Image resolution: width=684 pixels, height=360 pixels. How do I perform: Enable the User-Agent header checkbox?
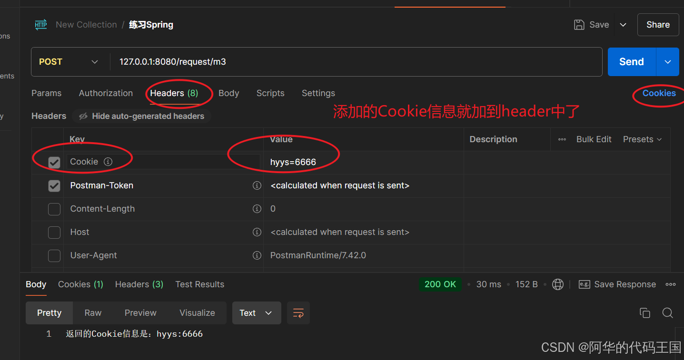[54, 256]
